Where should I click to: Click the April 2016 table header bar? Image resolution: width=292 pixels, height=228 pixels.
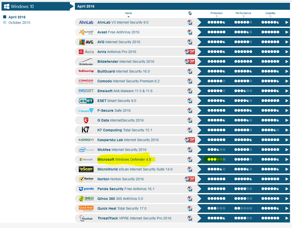tap(182, 6)
